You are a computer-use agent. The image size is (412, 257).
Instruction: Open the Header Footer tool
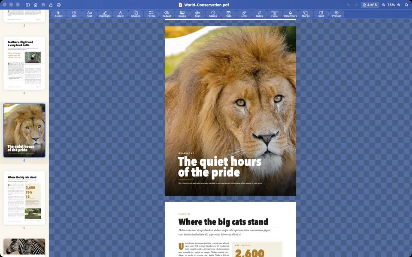coord(275,14)
